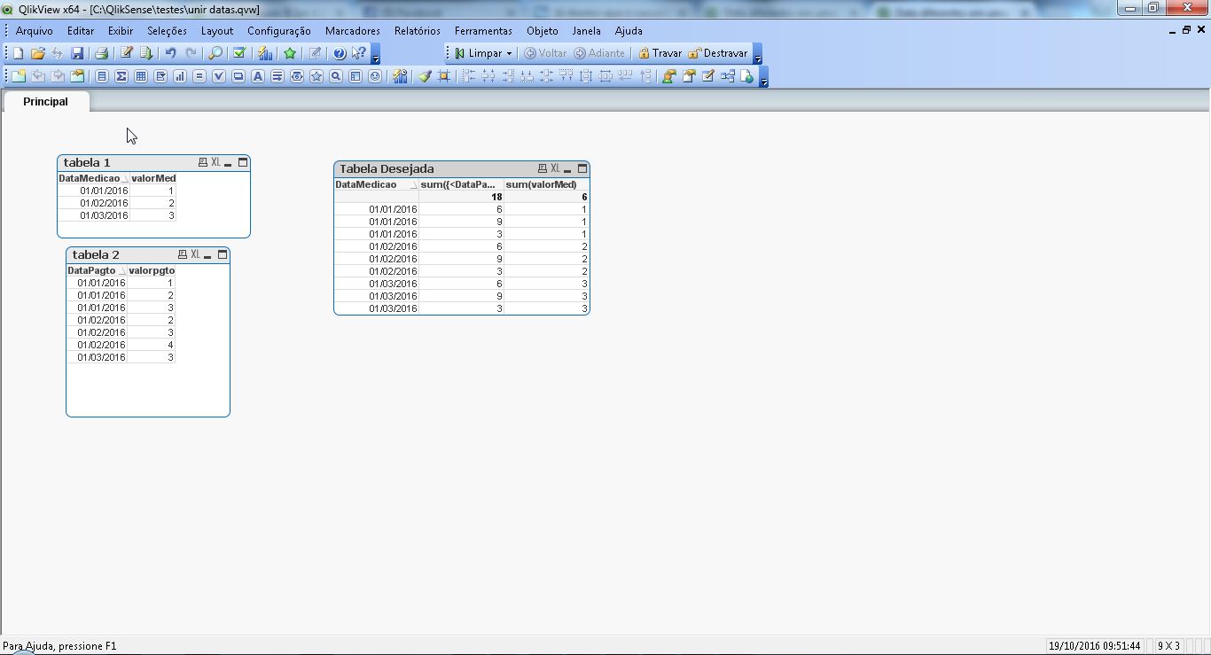Create a List Box object
Screen dimensions: 1211x655
pyautogui.click(x=102, y=76)
